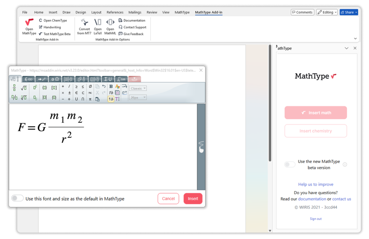Enable the new MathType beta version
369x239 pixels.
click(290, 165)
